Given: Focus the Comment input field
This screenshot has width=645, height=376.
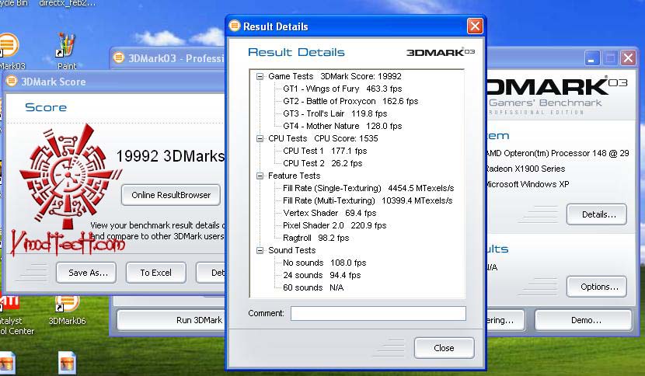Looking at the screenshot, I should click(378, 314).
